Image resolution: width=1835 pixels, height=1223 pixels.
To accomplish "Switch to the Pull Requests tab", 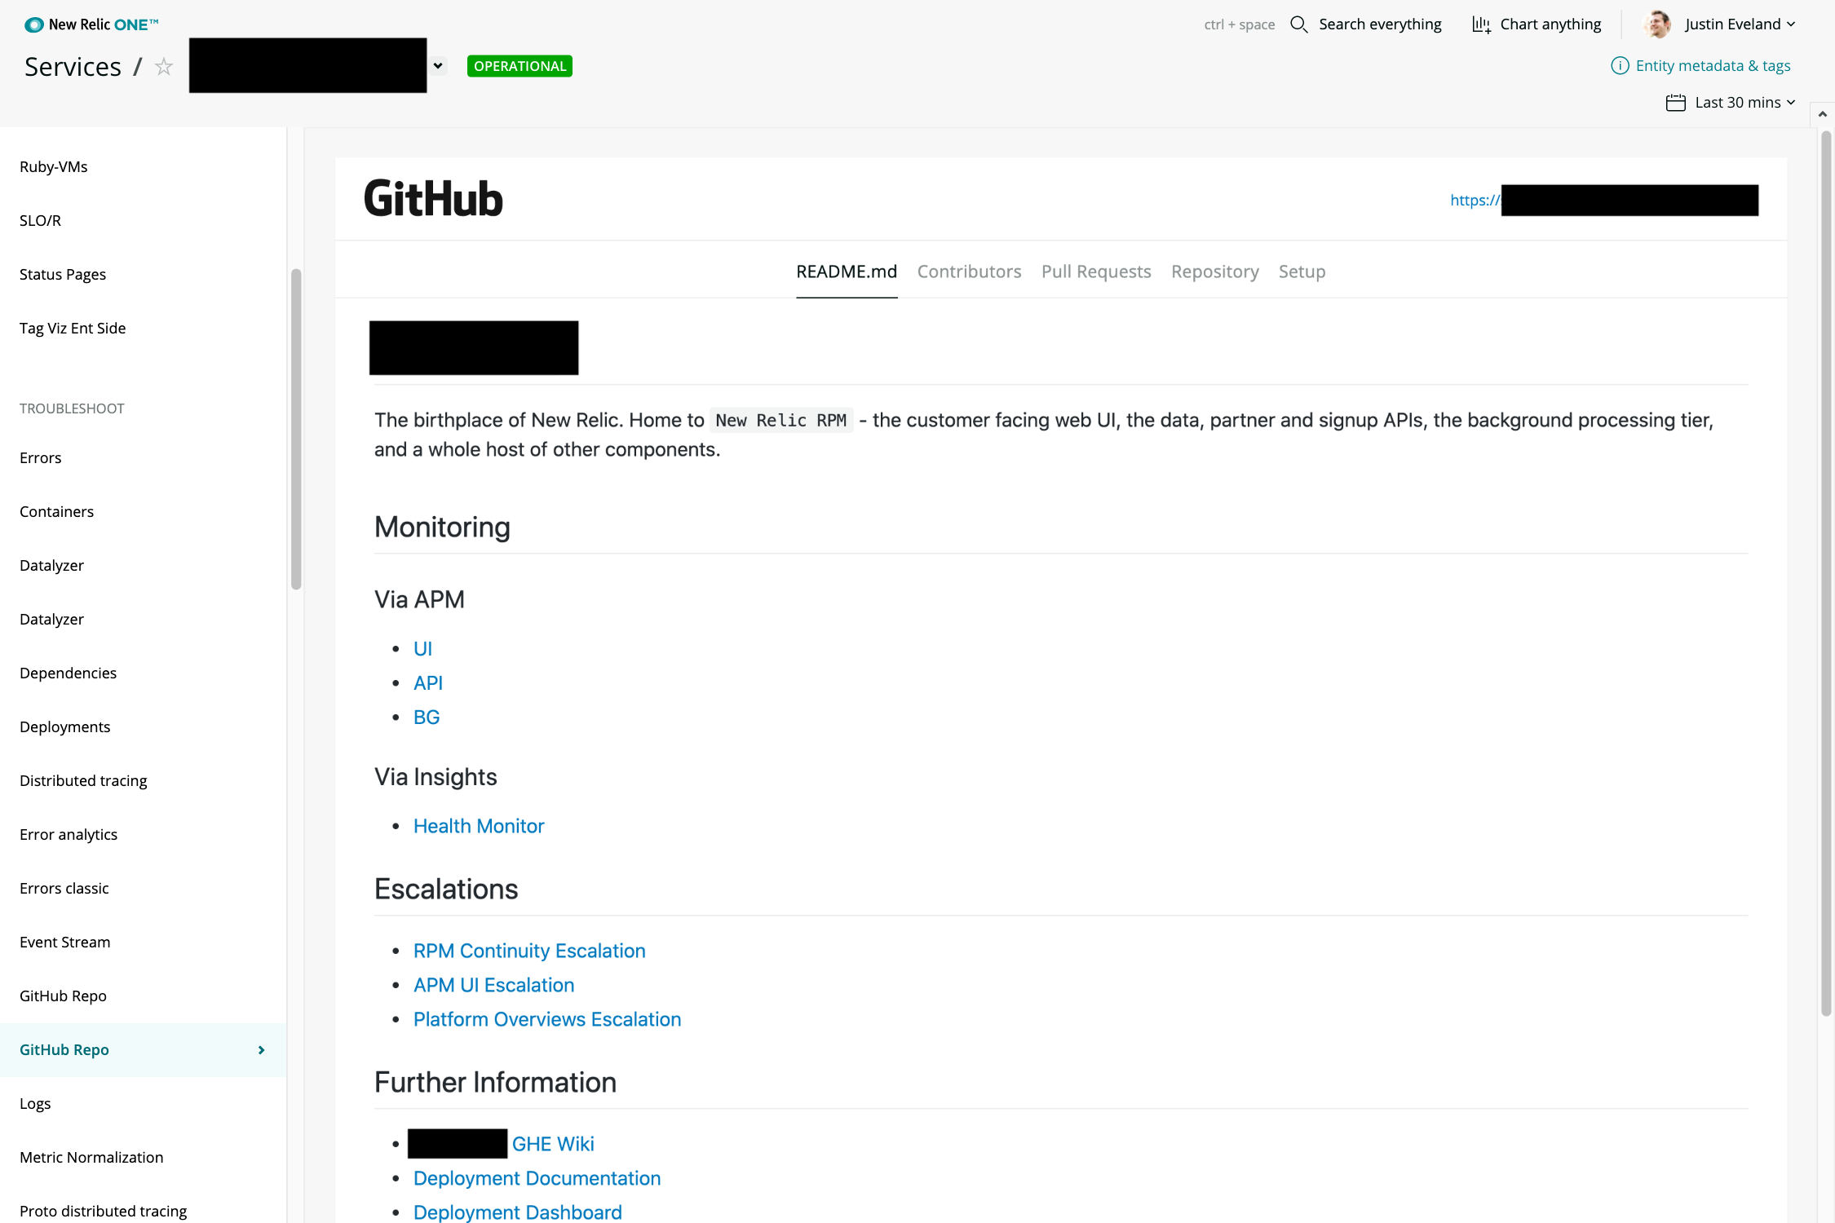I will 1096,270.
